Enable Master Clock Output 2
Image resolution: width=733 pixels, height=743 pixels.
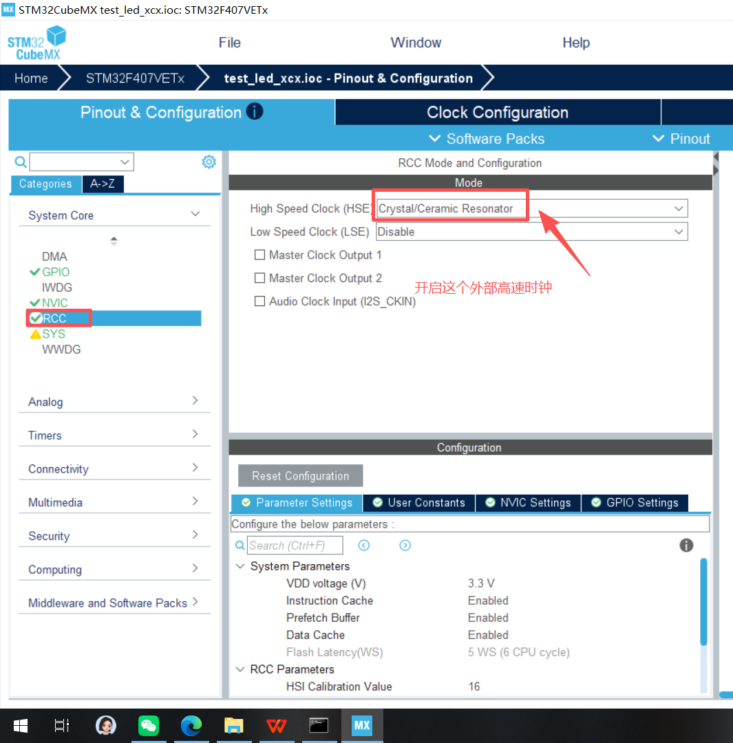pos(260,278)
